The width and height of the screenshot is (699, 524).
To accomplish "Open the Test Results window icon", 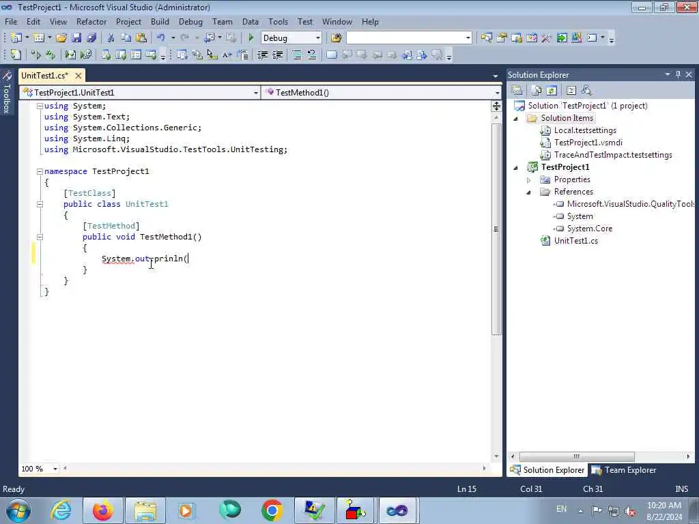I will click(x=136, y=55).
